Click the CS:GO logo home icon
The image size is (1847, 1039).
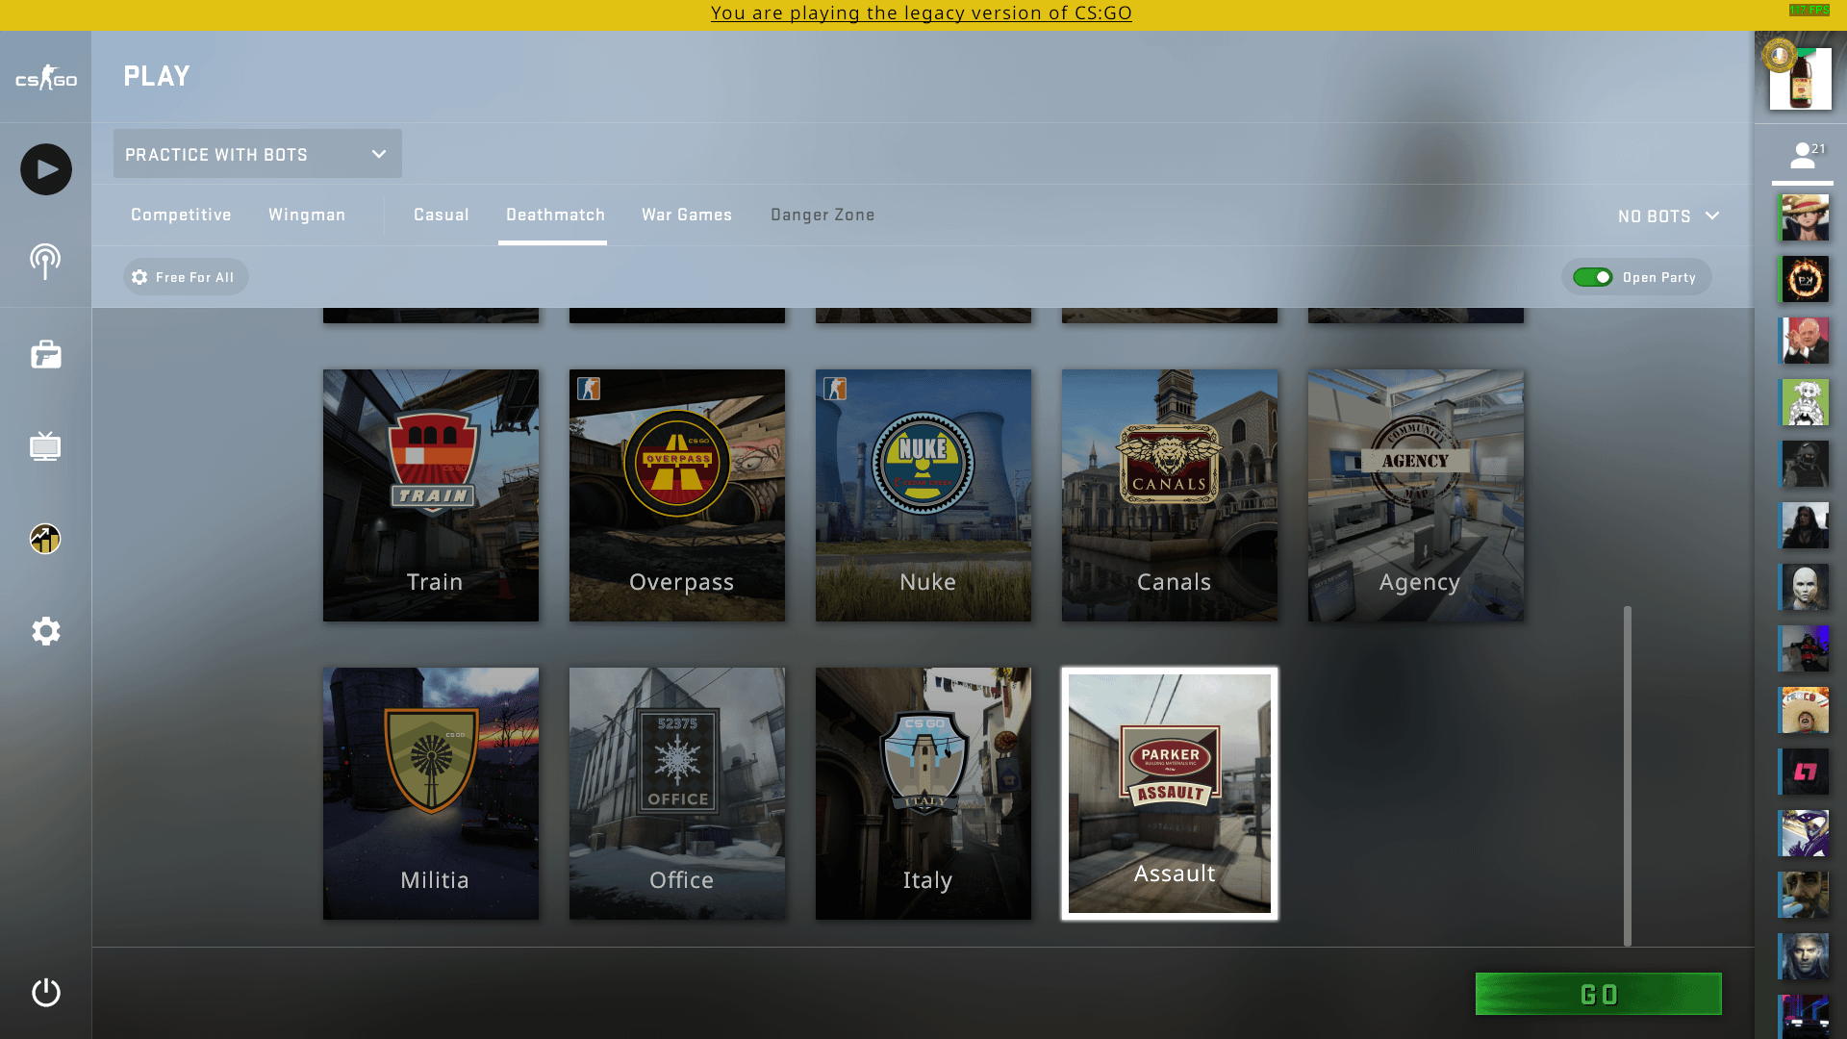click(x=46, y=78)
